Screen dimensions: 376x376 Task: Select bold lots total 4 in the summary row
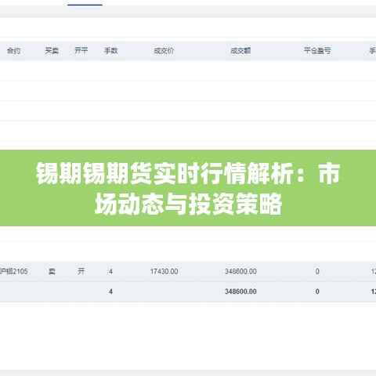(110, 291)
